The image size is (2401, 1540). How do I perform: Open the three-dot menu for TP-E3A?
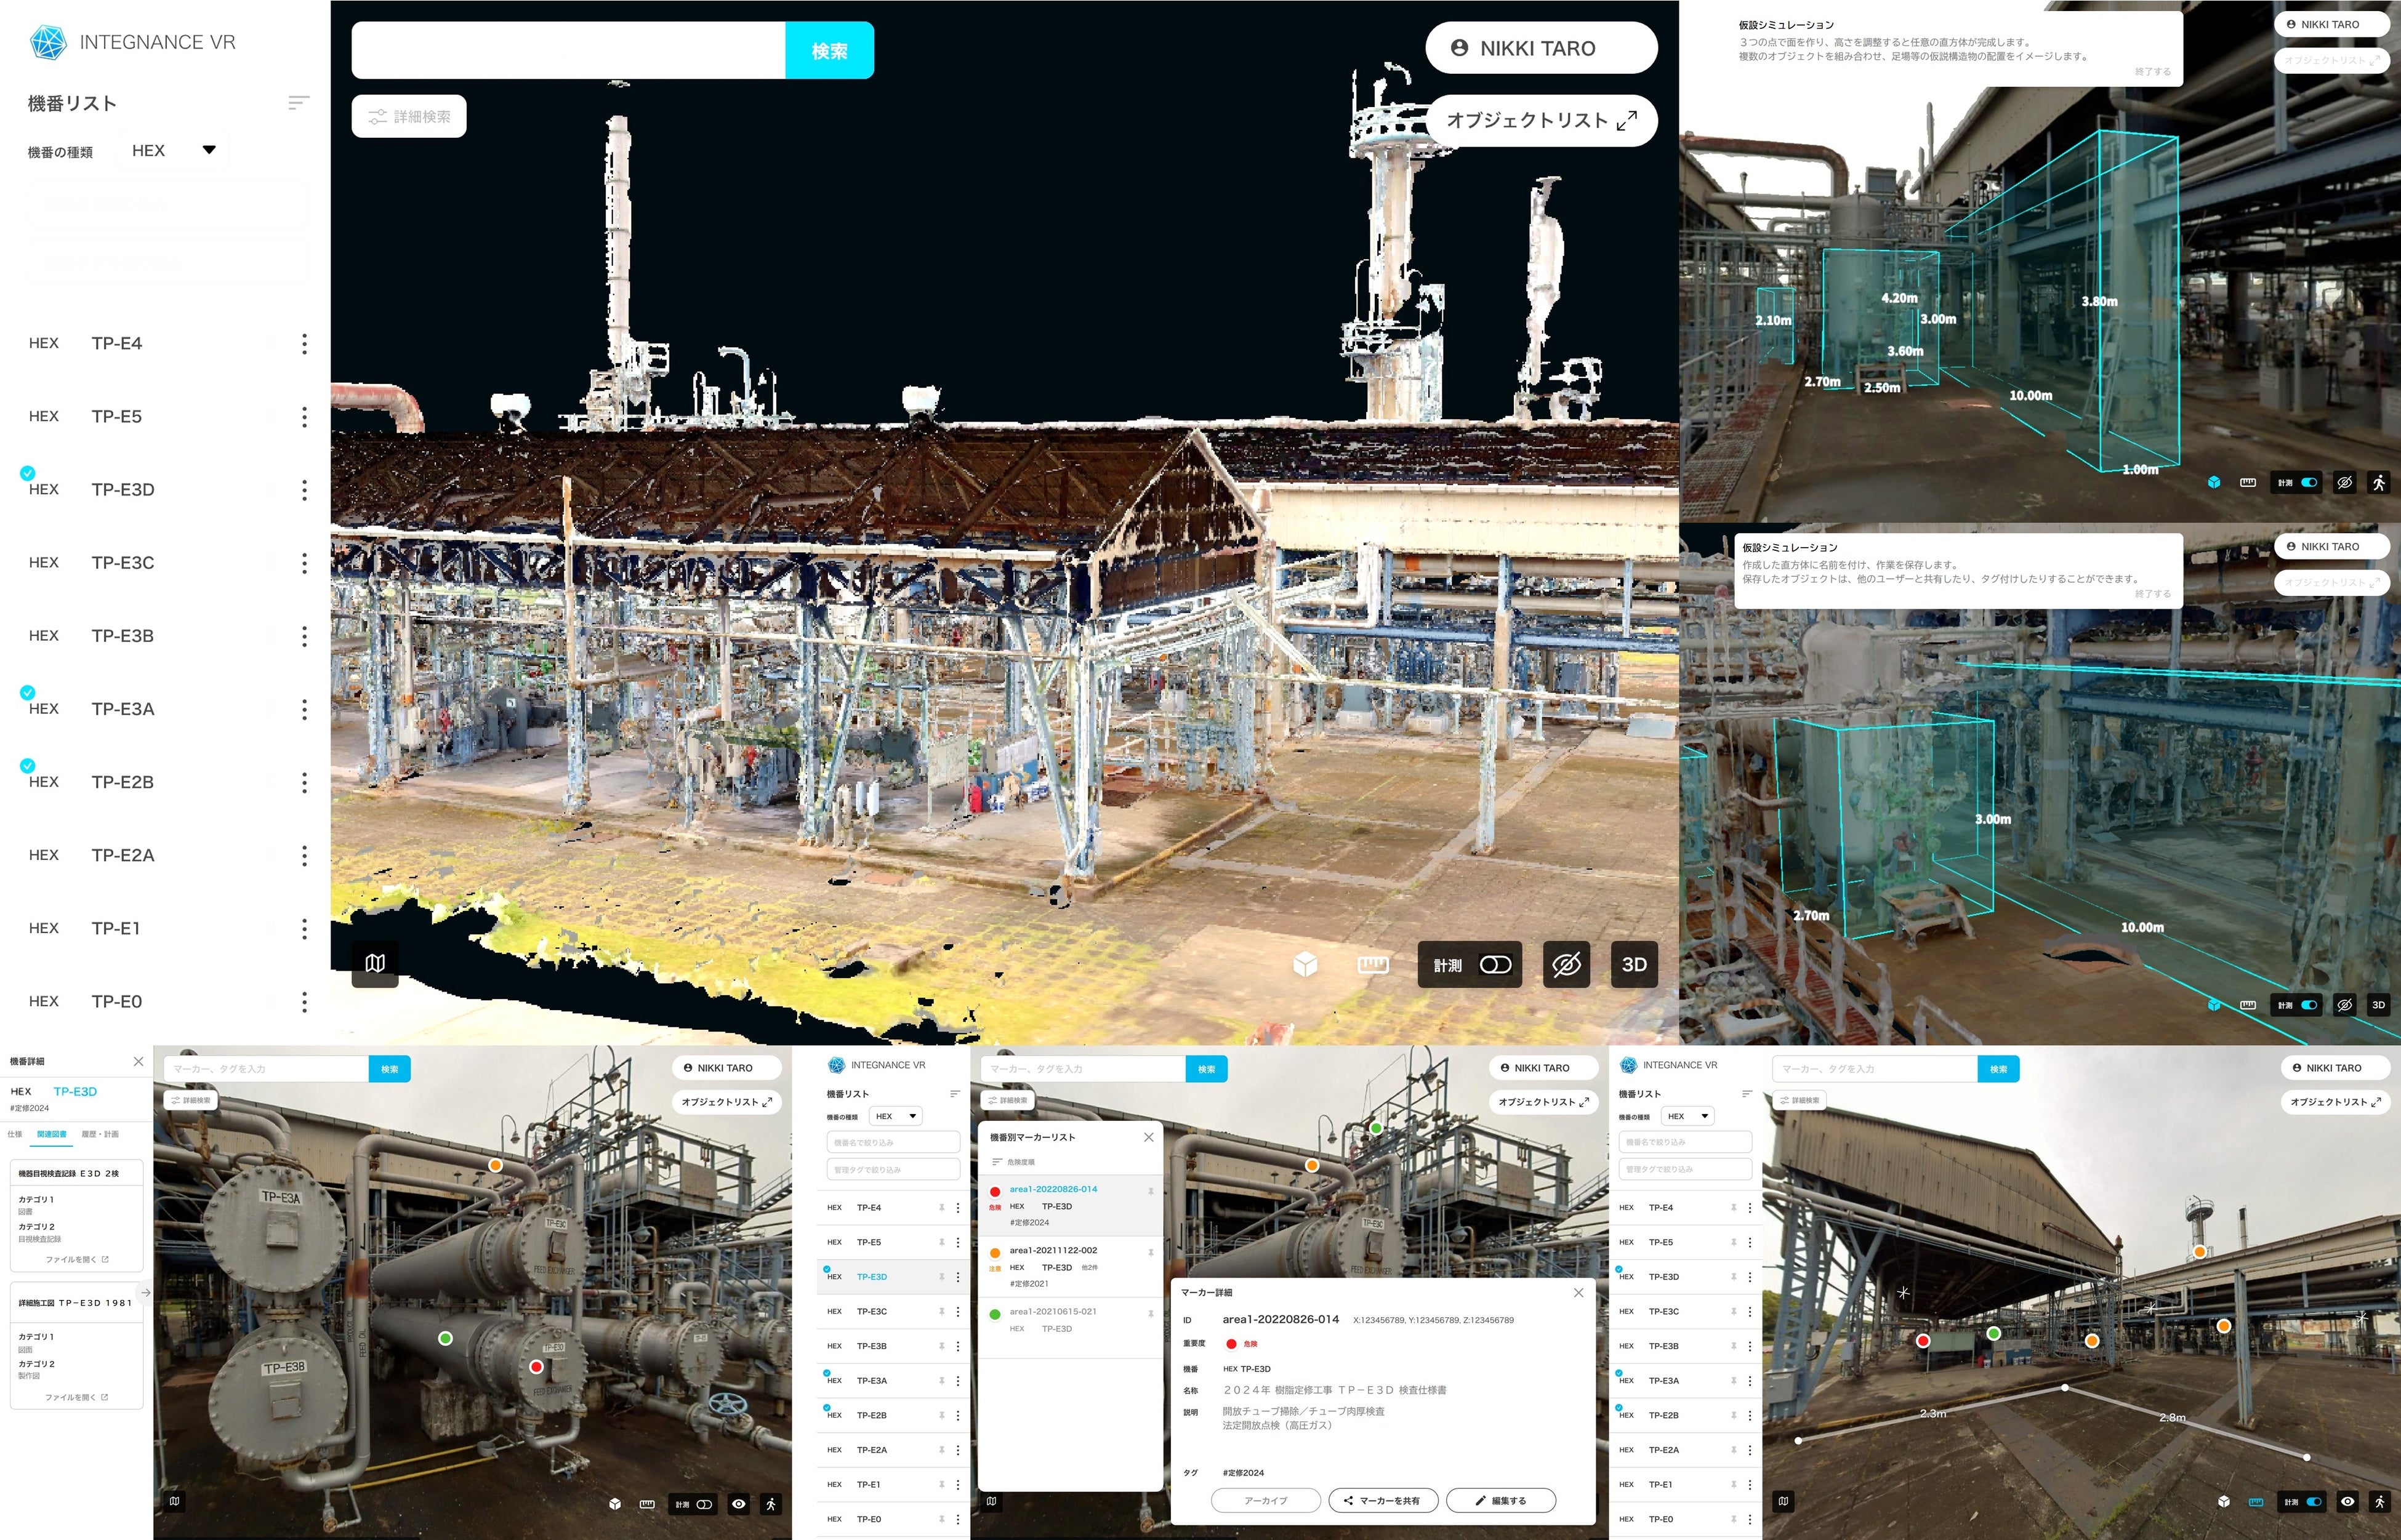[304, 709]
